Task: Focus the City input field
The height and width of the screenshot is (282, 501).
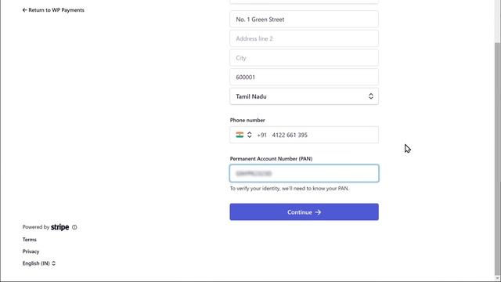Action: [x=305, y=58]
